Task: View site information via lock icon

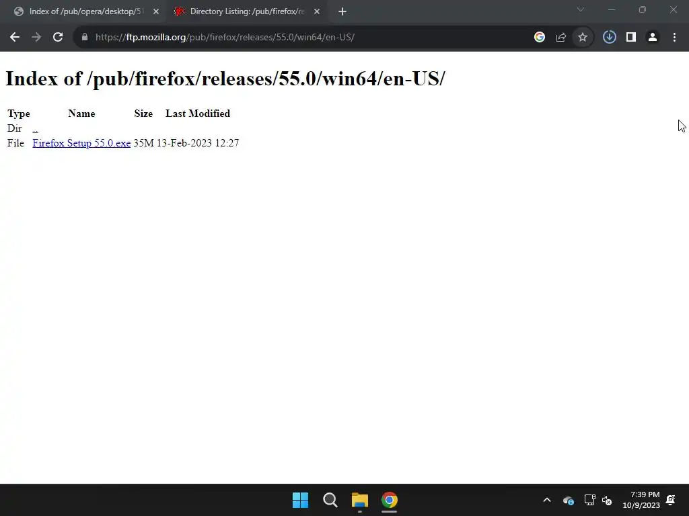Action: pyautogui.click(x=85, y=38)
